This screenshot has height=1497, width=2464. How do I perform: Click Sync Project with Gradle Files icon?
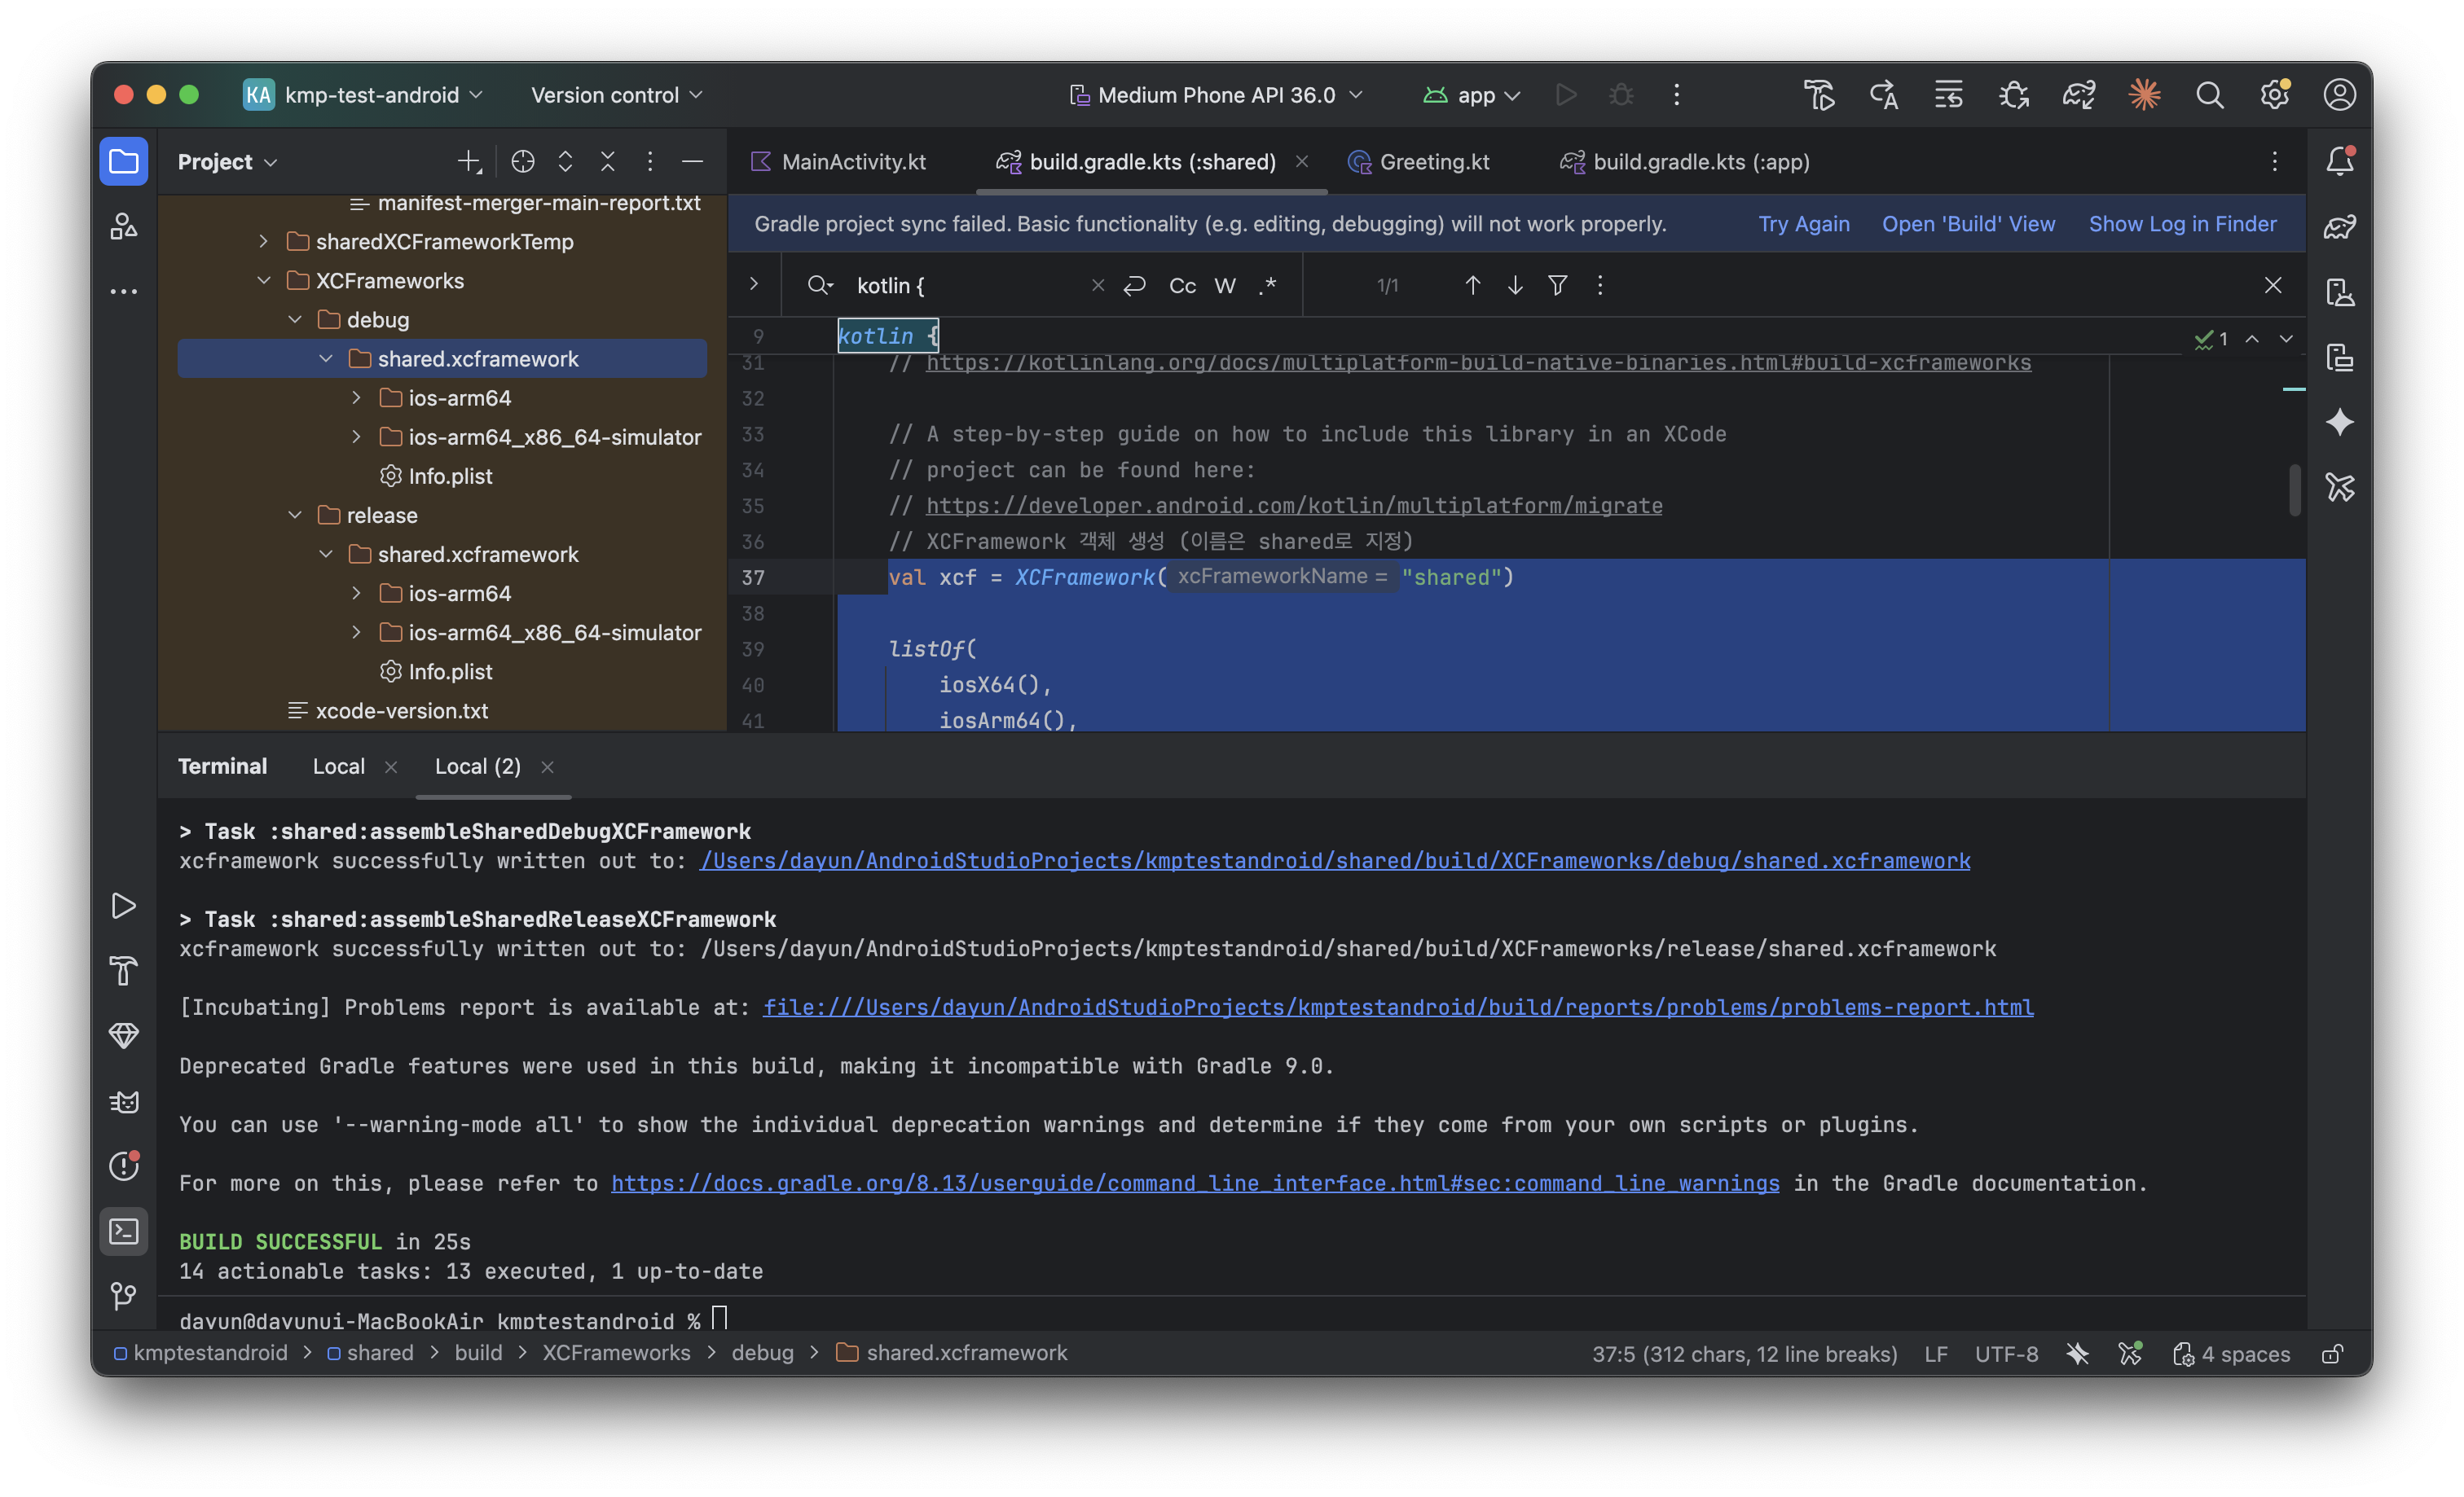pos(2079,95)
